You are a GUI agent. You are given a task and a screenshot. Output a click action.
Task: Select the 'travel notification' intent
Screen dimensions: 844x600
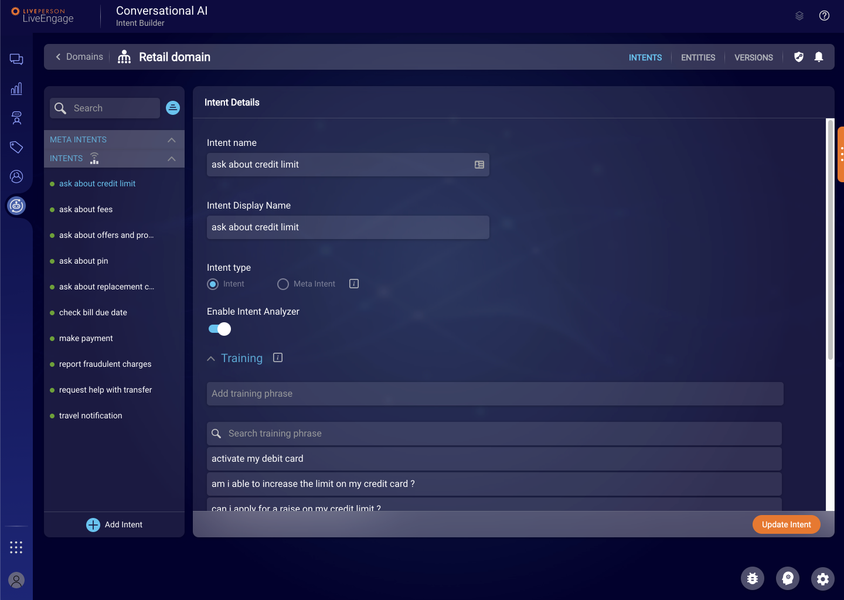tap(91, 415)
